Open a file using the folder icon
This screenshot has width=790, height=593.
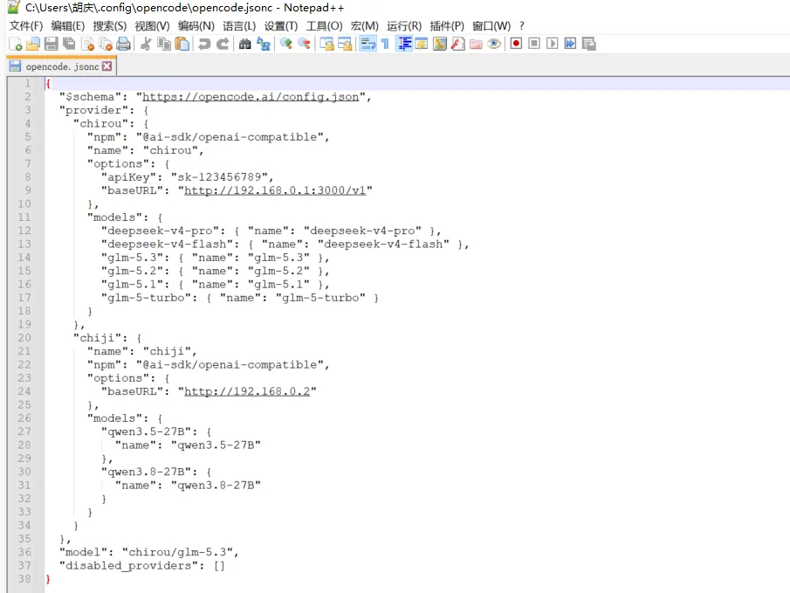33,44
